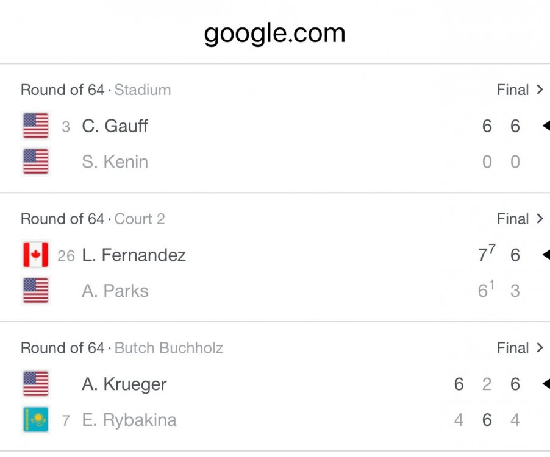
Task: Expand the Stadium match Final chevron
Action: click(539, 90)
